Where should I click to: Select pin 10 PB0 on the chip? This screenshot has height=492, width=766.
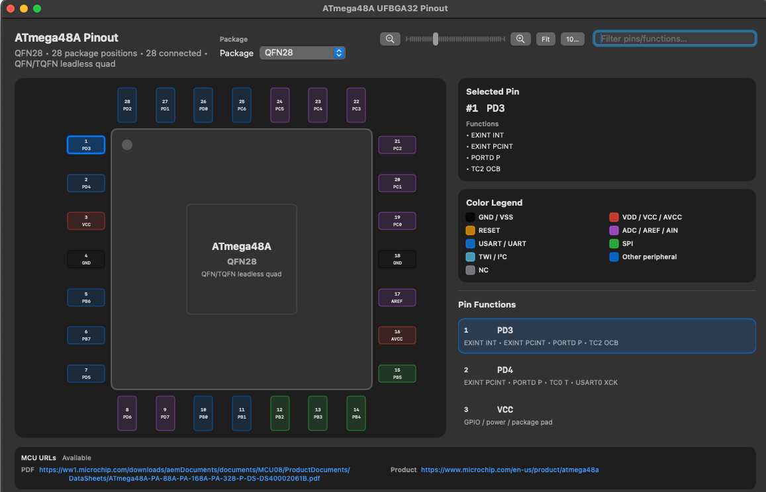coord(203,413)
